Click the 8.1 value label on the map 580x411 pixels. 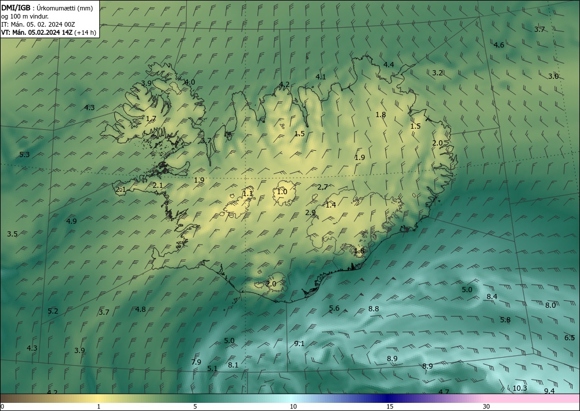(x=233, y=365)
